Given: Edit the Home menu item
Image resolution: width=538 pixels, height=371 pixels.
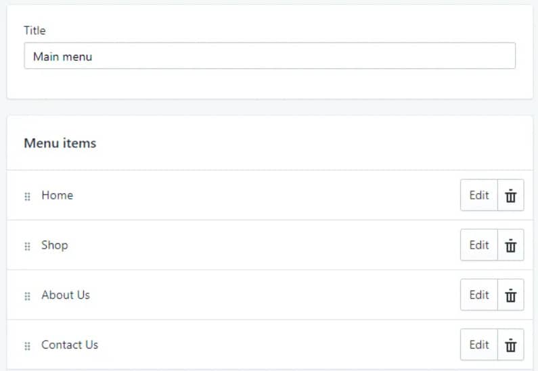Looking at the screenshot, I should tap(479, 195).
